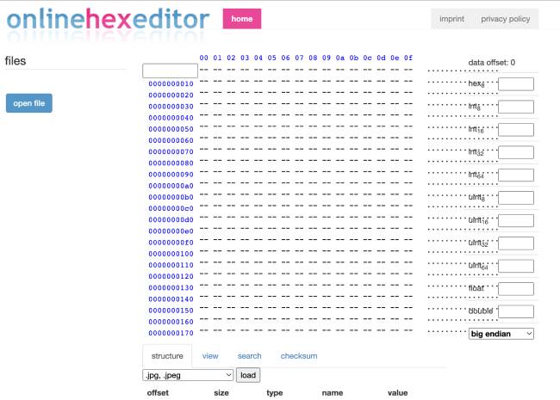This screenshot has height=400, width=560.
Task: Select row offset 00000000b0
Action: click(x=171, y=197)
